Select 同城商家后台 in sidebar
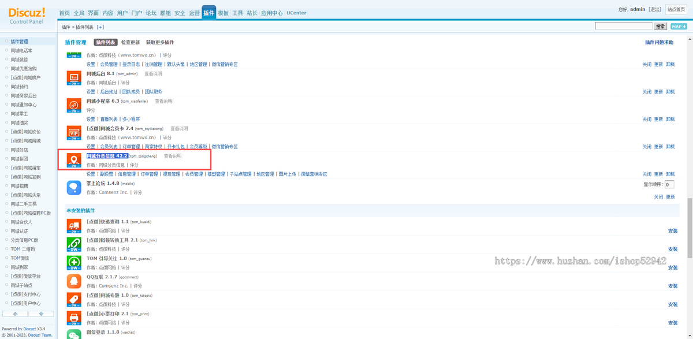Image resolution: width=693 pixels, height=339 pixels. (24, 96)
